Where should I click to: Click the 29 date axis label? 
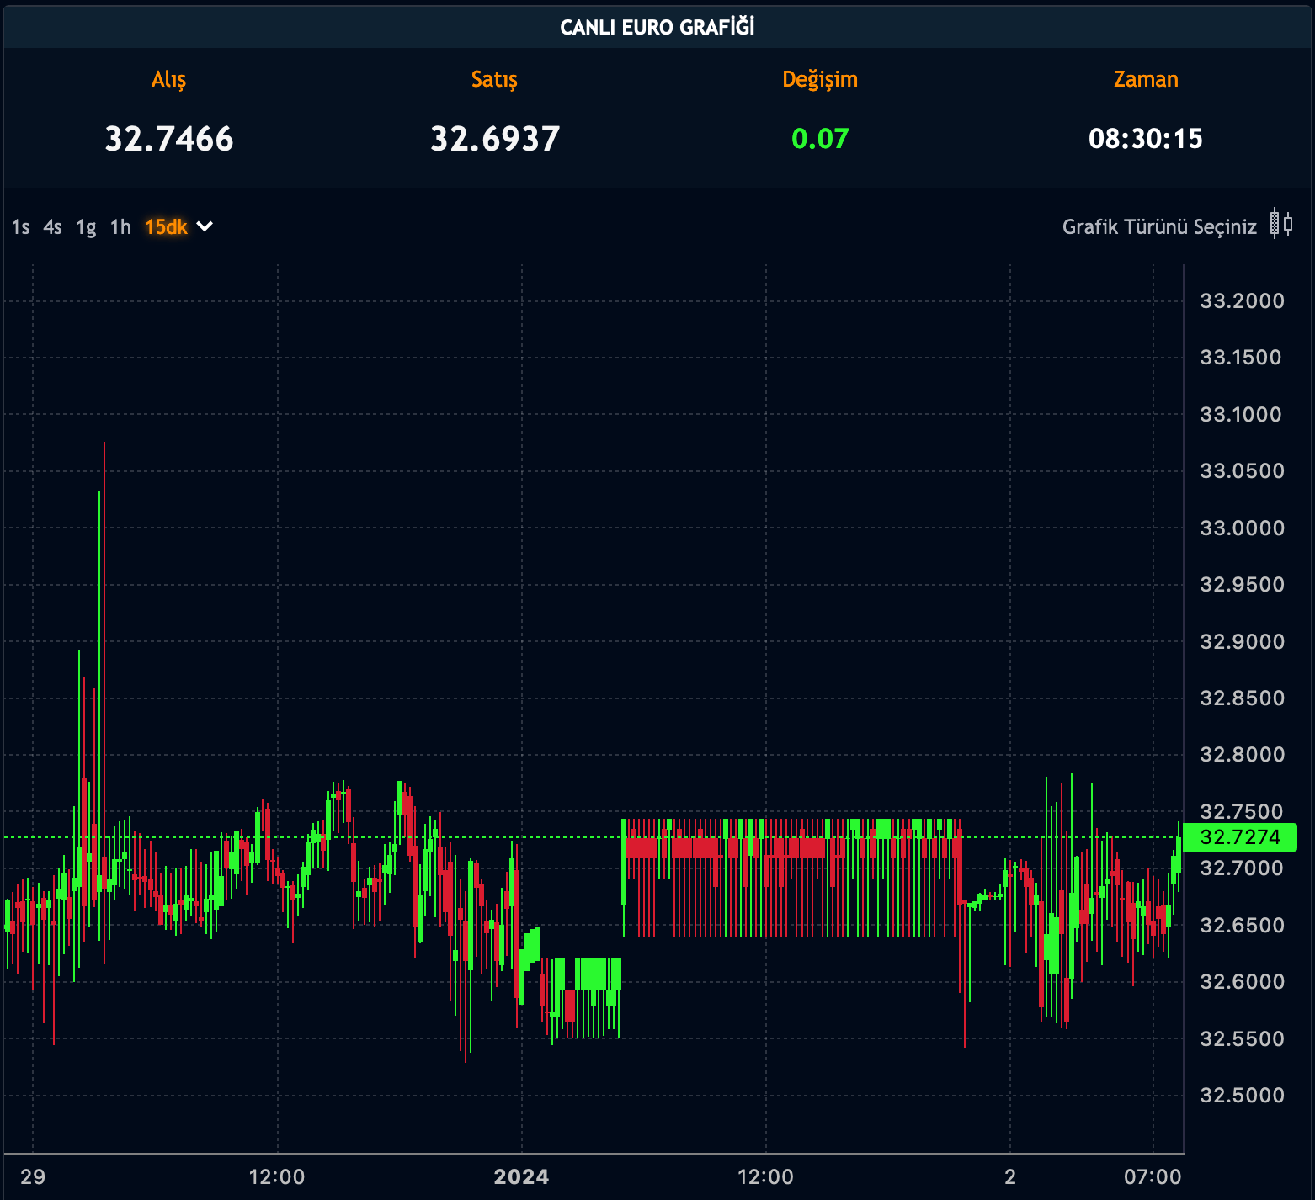[33, 1177]
